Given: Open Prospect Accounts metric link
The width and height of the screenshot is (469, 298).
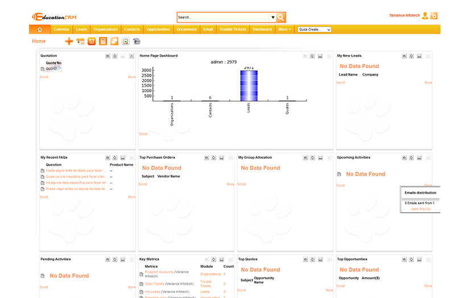Looking at the screenshot, I should pyautogui.click(x=159, y=272).
